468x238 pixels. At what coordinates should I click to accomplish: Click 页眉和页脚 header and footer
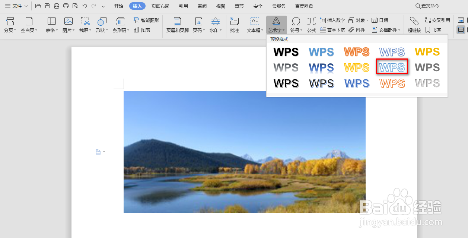(x=178, y=25)
